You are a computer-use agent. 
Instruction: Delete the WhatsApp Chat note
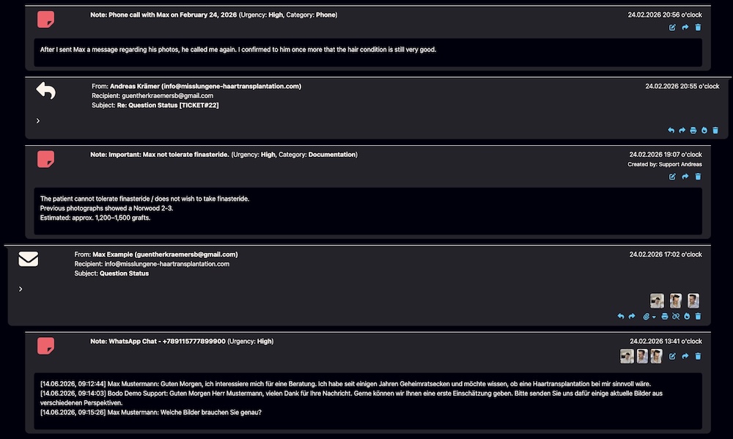[698, 356]
